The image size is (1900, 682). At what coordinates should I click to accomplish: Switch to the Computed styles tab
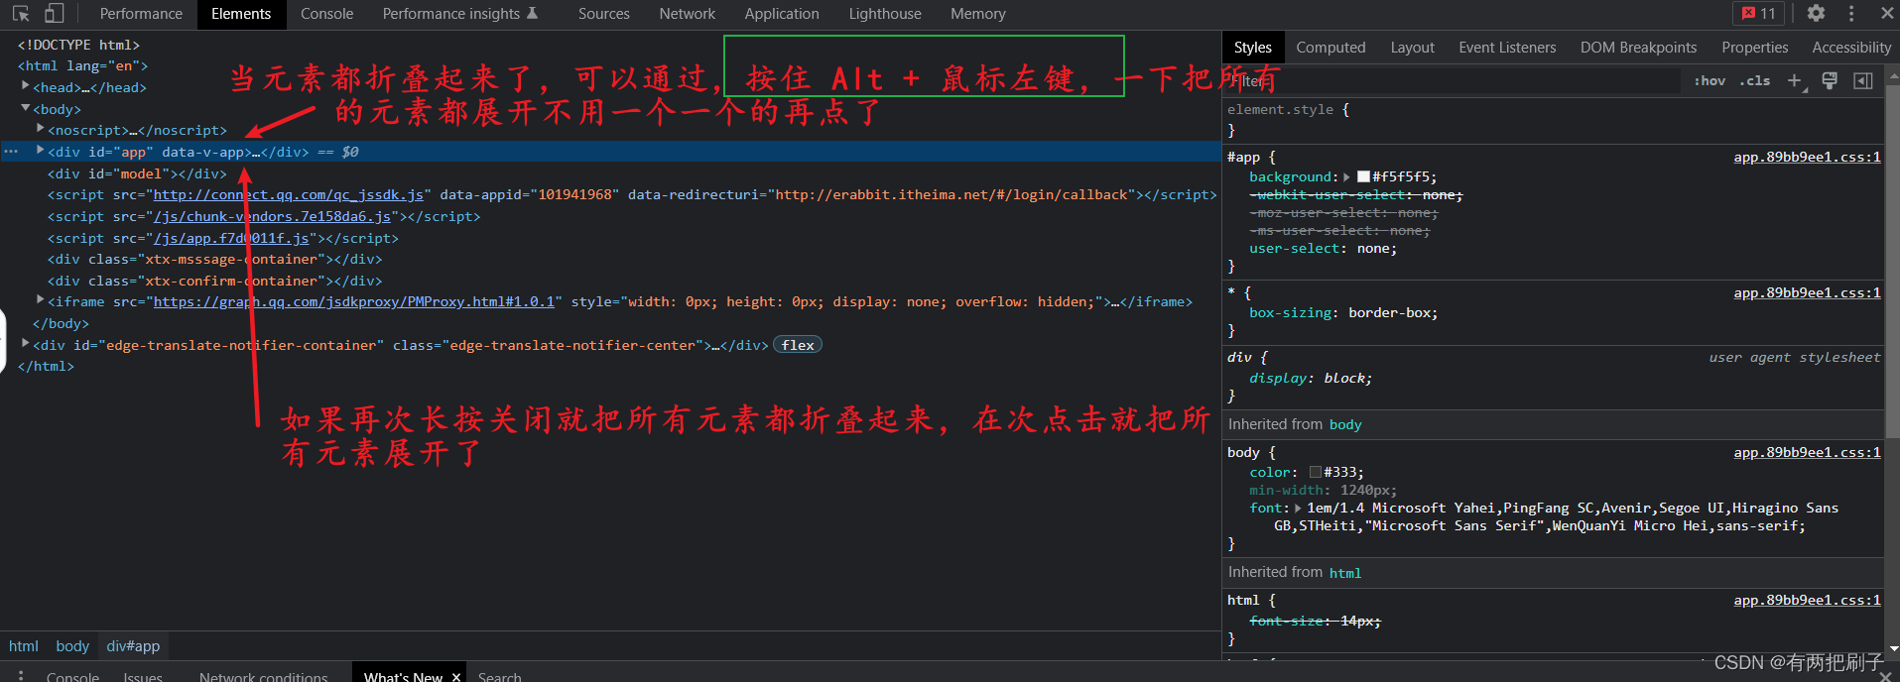tap(1330, 47)
